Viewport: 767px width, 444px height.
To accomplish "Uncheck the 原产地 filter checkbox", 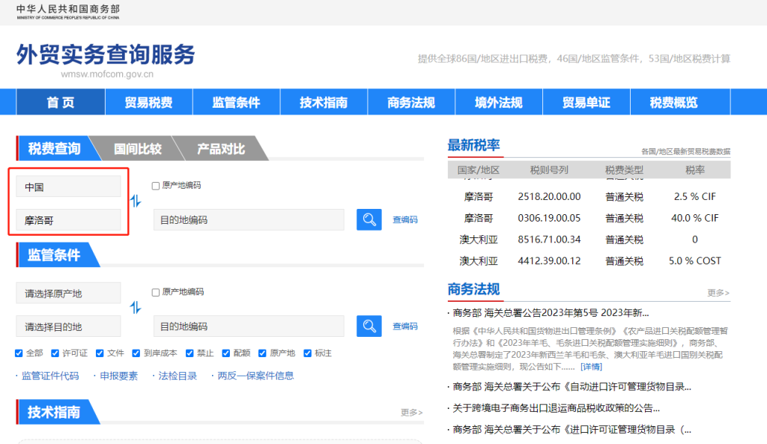I will point(262,353).
